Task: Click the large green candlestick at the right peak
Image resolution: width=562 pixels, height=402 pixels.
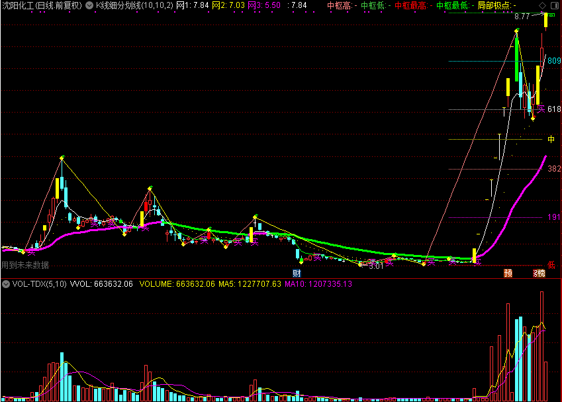Action: tap(516, 59)
